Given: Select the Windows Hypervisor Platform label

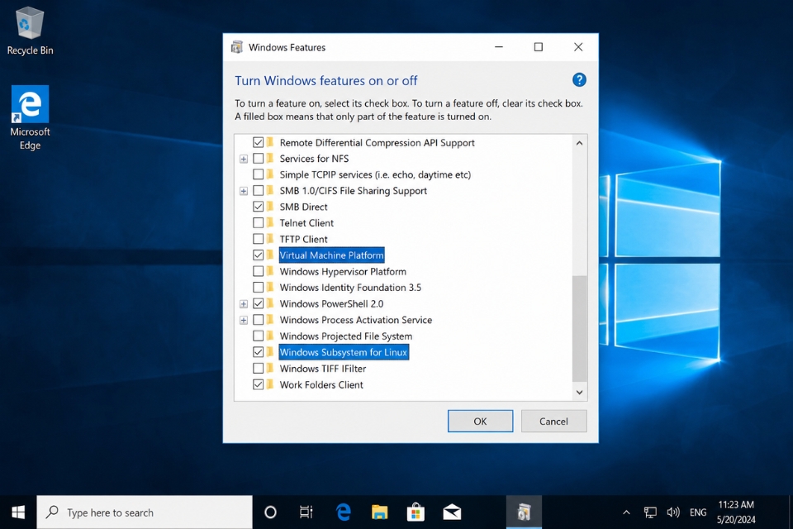Looking at the screenshot, I should tap(343, 271).
